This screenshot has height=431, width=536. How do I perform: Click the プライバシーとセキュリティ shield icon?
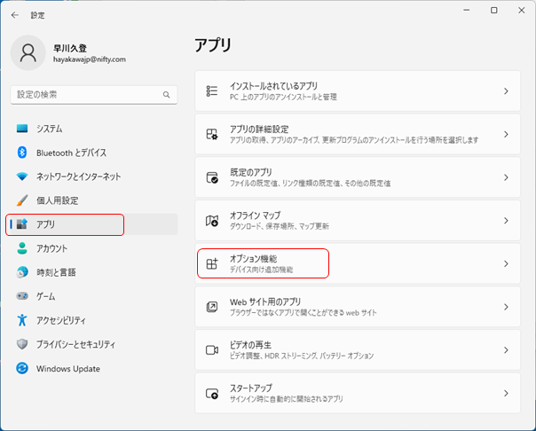(x=22, y=344)
